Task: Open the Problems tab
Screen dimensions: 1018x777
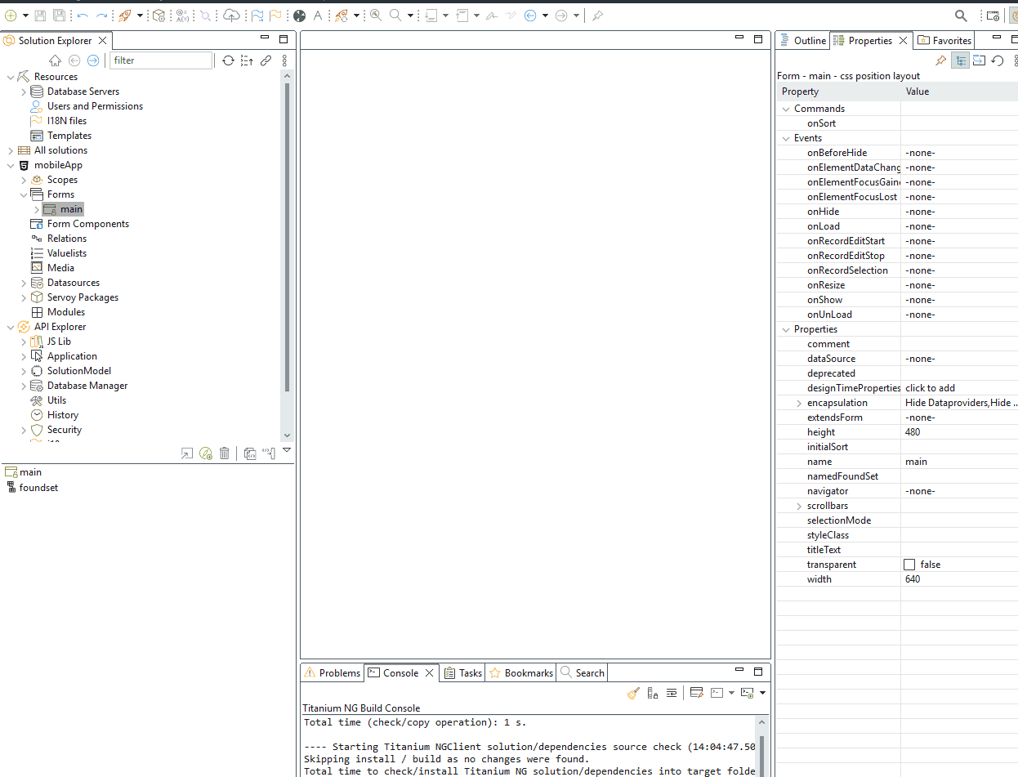Action: click(x=332, y=672)
